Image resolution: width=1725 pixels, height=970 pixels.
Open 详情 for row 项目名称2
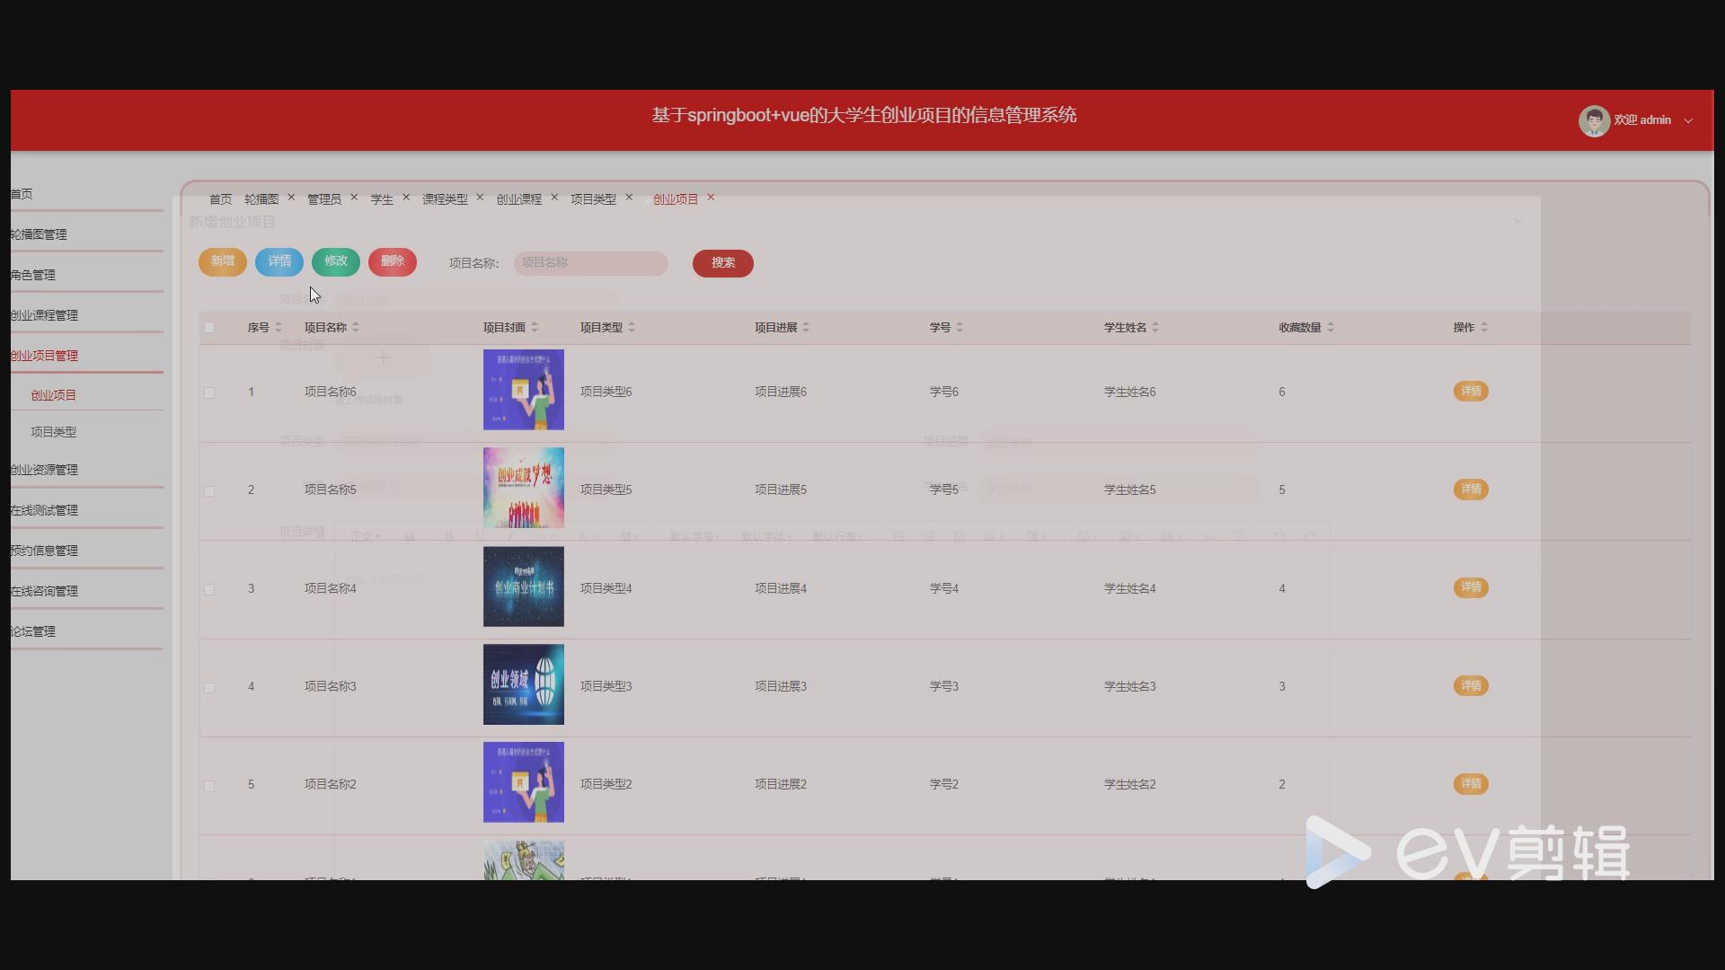pos(1471,784)
